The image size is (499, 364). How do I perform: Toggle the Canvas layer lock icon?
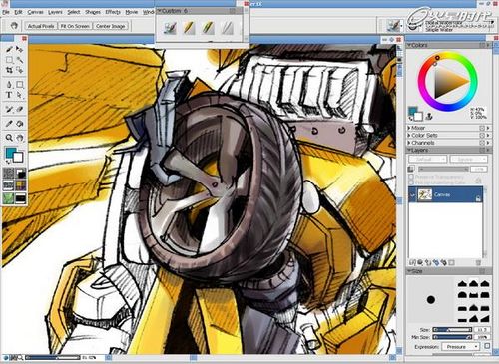point(478,198)
